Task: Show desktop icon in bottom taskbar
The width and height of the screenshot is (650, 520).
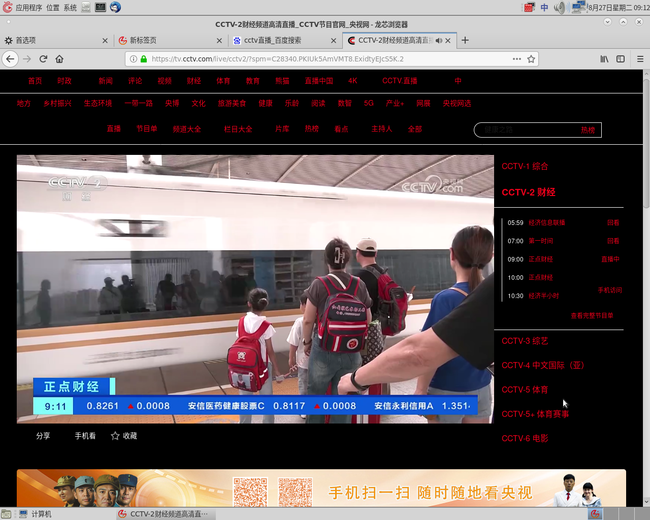Action: pyautogui.click(x=6, y=514)
